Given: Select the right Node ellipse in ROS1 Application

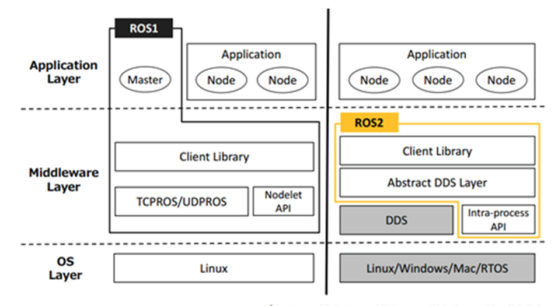Looking at the screenshot, I should coord(283,80).
